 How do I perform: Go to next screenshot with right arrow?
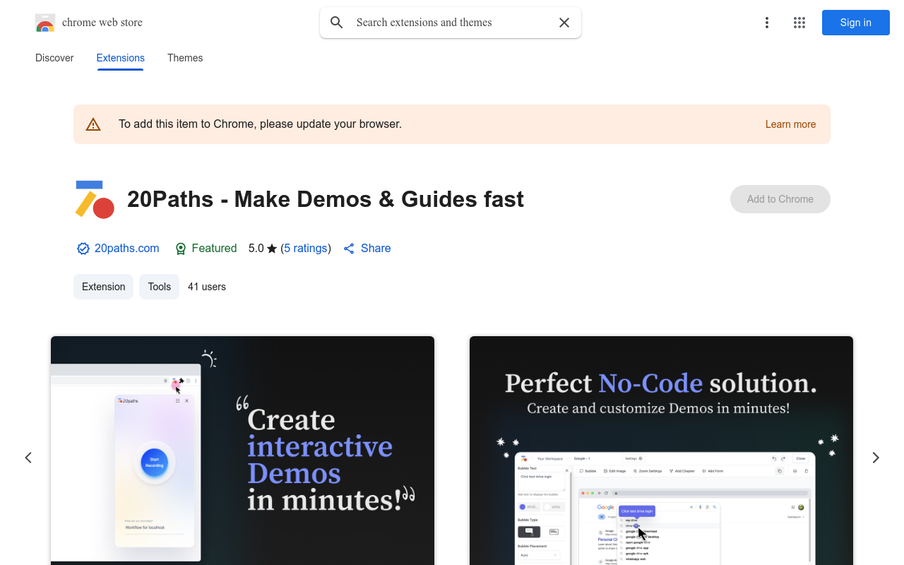pos(876,458)
